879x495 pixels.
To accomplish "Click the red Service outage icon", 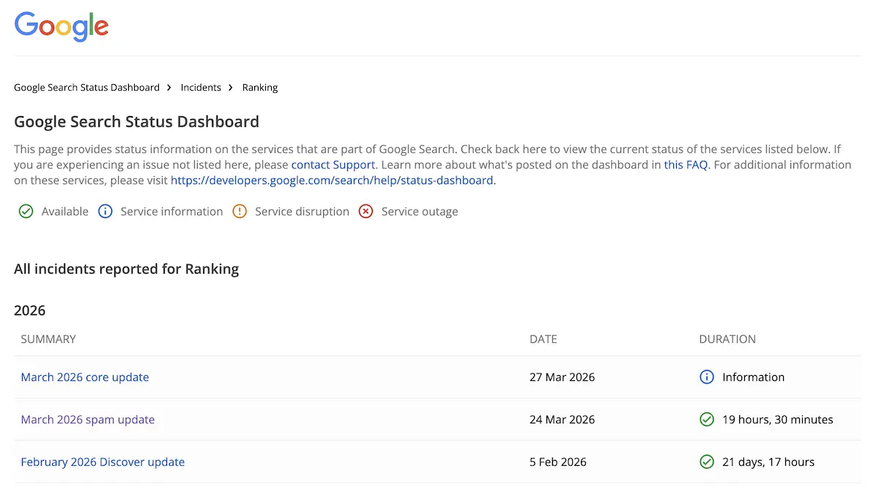I will coord(366,211).
